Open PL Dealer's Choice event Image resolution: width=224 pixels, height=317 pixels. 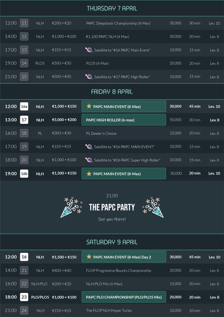101,133
